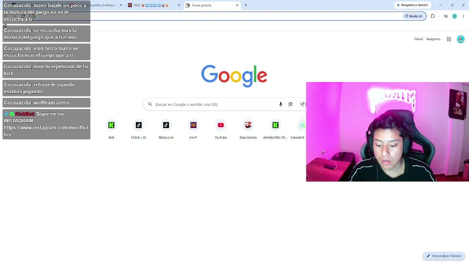Open the Chrome profile avatar in toolbar
Screen dimensions: 469x264
(454, 16)
